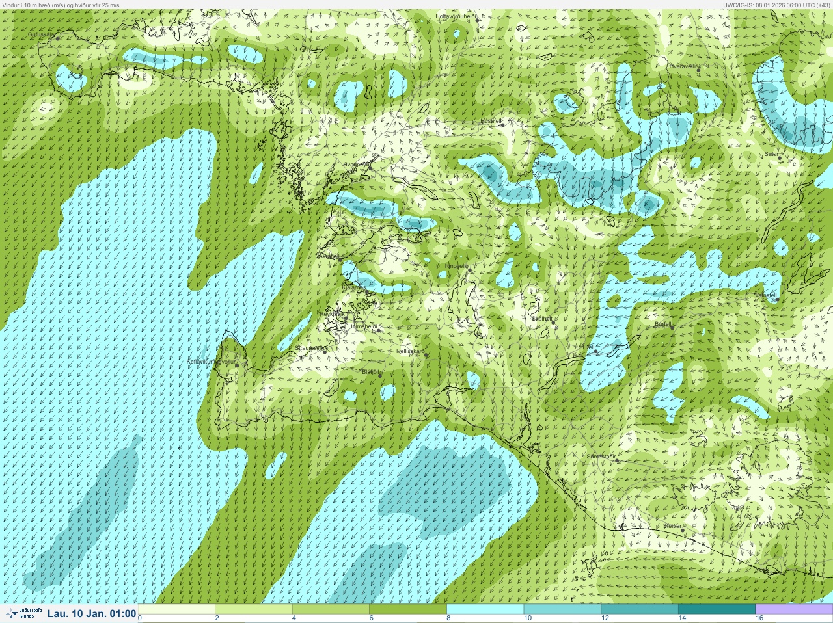Click the 14-16 m/s dark teal legend swatch
The width and height of the screenshot is (833, 623).
click(x=717, y=609)
